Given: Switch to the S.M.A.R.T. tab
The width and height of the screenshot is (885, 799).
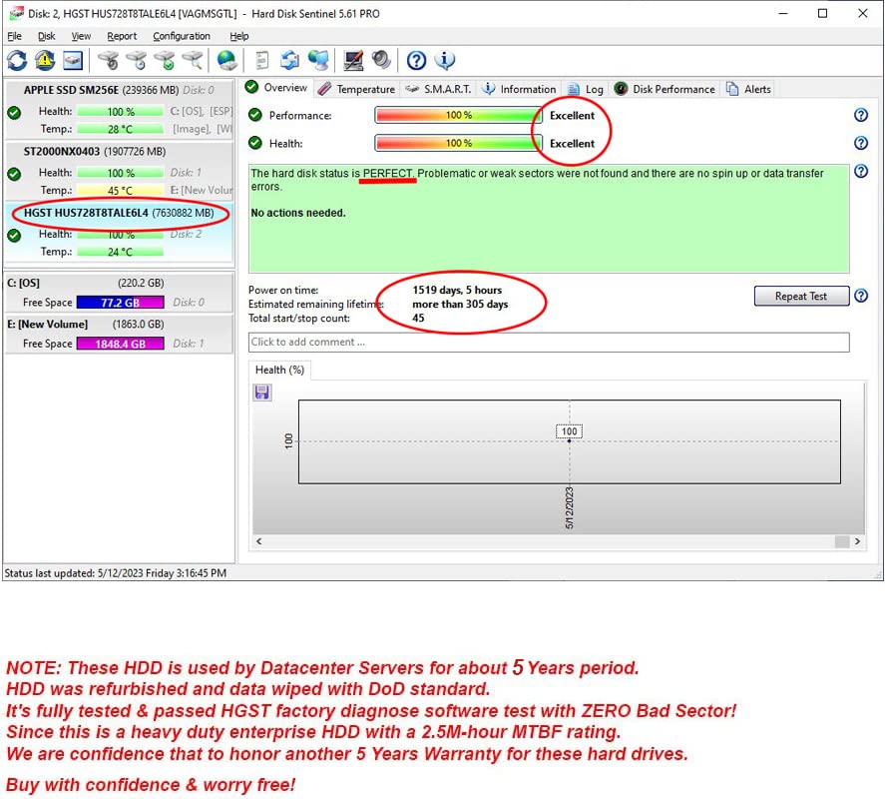Looking at the screenshot, I should (x=439, y=89).
